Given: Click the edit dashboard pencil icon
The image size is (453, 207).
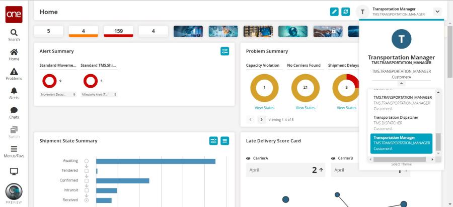Looking at the screenshot, I should point(334,12).
